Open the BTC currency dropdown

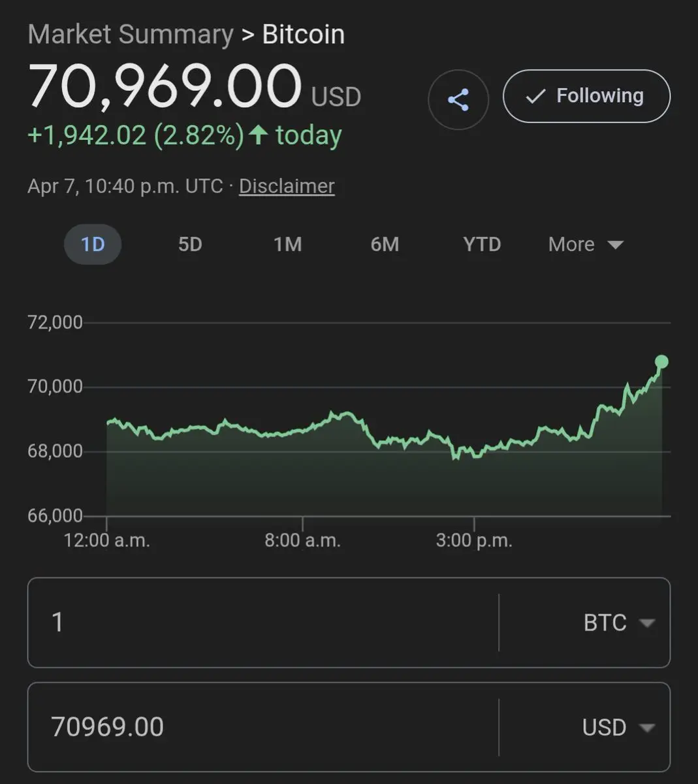[618, 623]
